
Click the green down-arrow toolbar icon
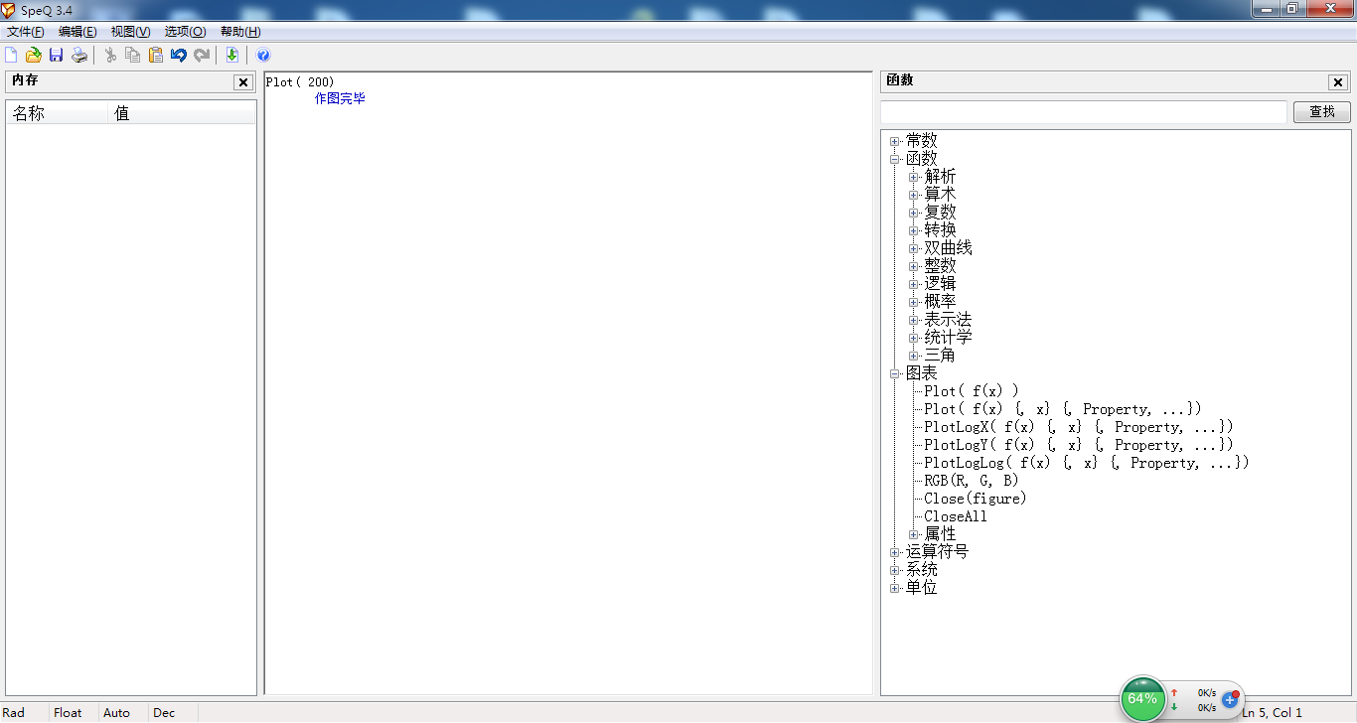point(231,56)
